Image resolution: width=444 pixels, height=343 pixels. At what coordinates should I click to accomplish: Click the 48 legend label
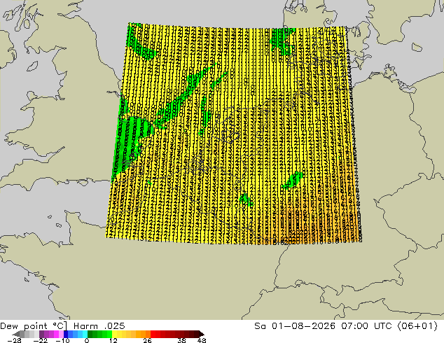tap(202, 340)
